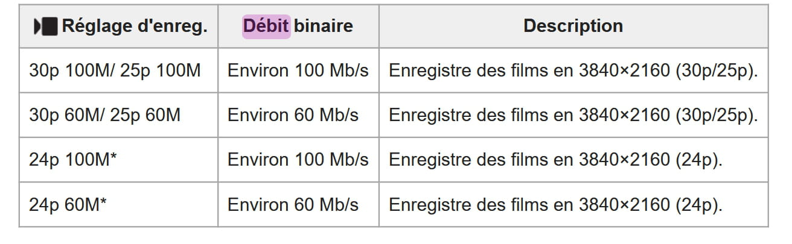Select the 30p 60M/ 25p 60M cell
This screenshot has width=792, height=244.
pyautogui.click(x=118, y=115)
